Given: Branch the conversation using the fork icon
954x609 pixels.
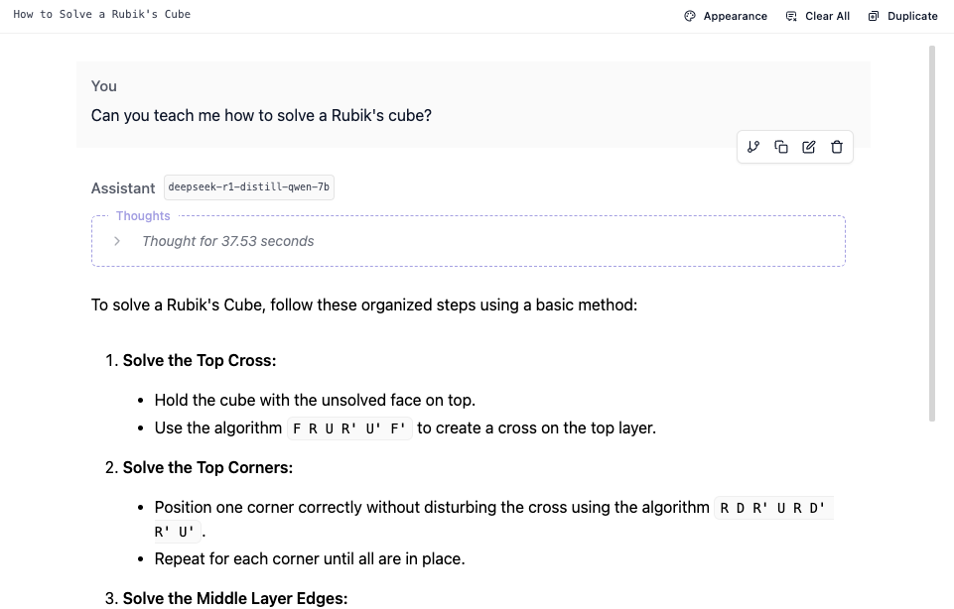Looking at the screenshot, I should point(753,147).
